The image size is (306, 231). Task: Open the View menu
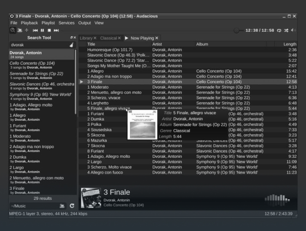(x=99, y=23)
